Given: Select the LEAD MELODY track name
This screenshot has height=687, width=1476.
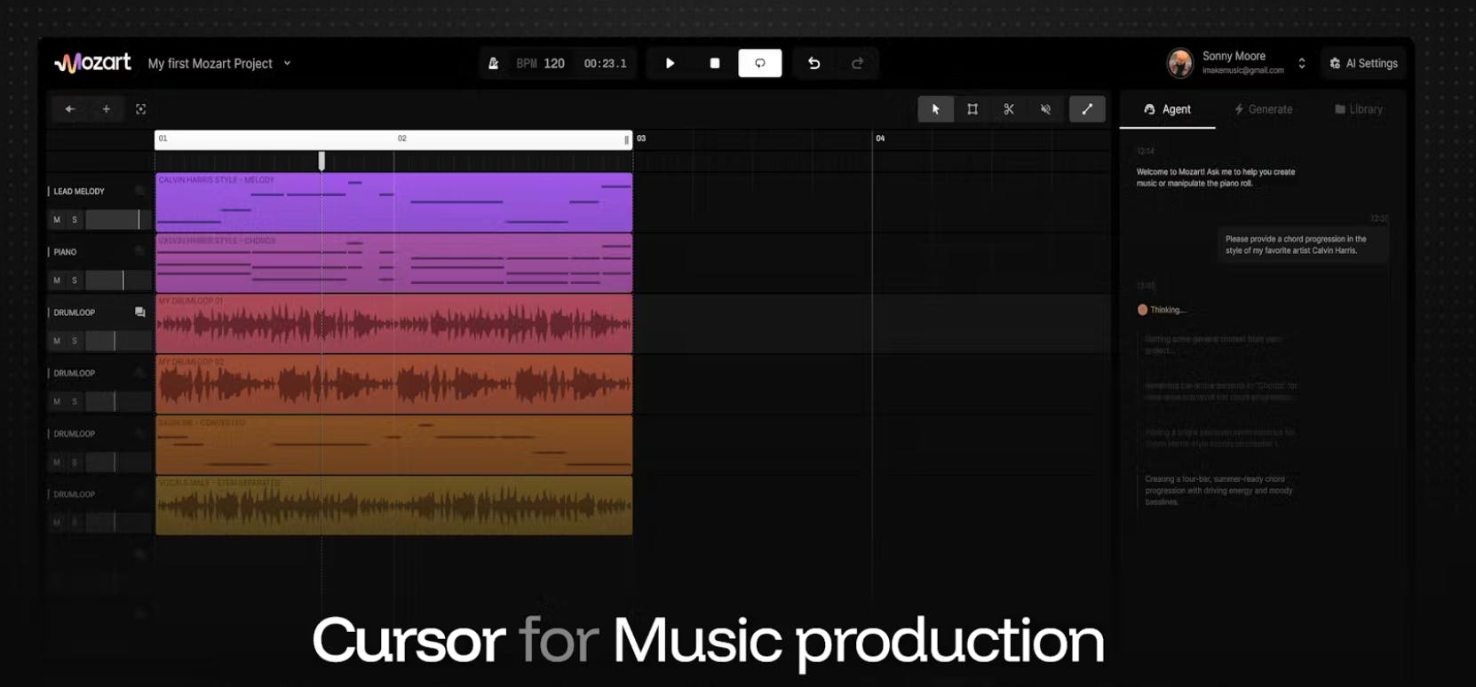Looking at the screenshot, I should click(x=79, y=192).
